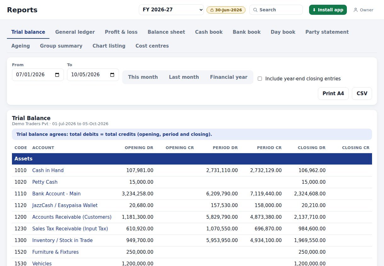Click into the Search field
Screen dimensions: 384x266
click(x=276, y=10)
